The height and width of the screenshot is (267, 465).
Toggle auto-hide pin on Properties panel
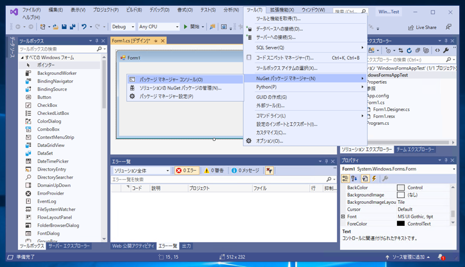click(x=446, y=160)
